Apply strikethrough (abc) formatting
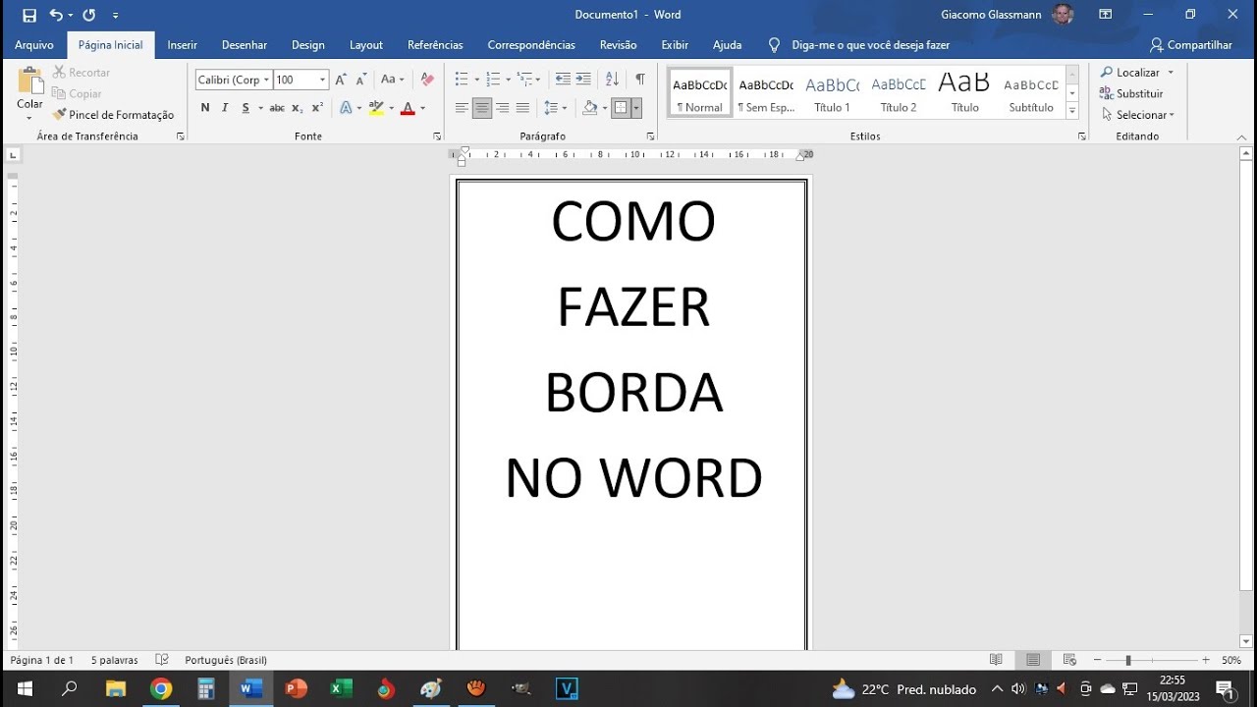 (x=277, y=108)
